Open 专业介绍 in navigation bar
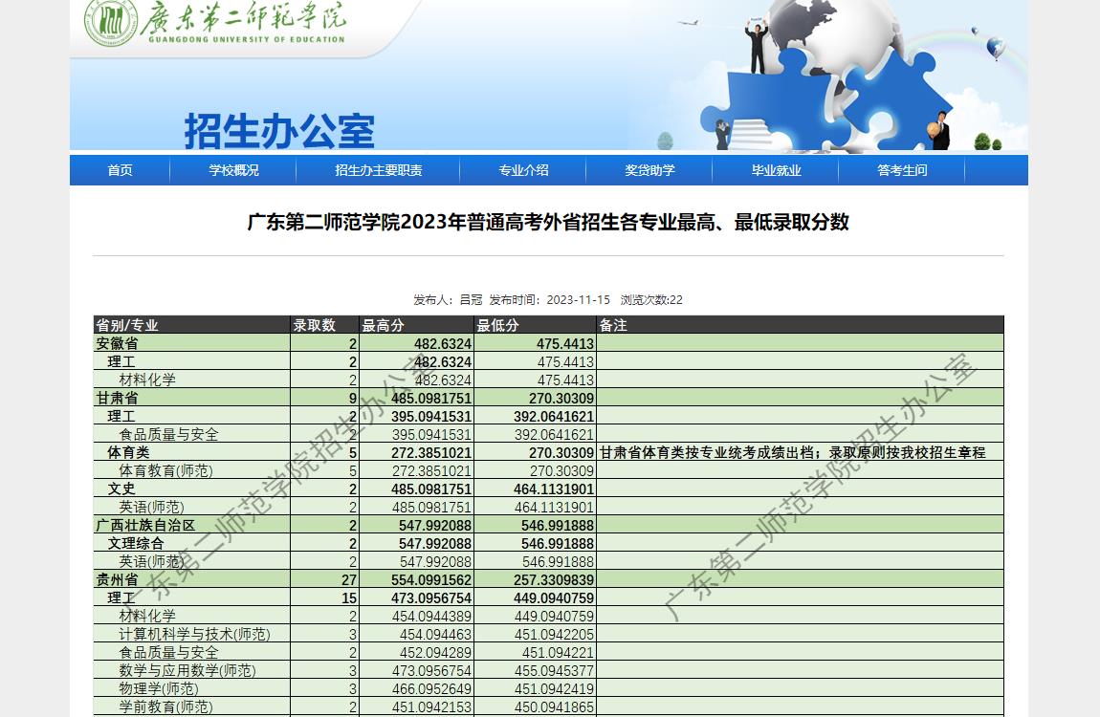The width and height of the screenshot is (1100, 717). [x=523, y=170]
